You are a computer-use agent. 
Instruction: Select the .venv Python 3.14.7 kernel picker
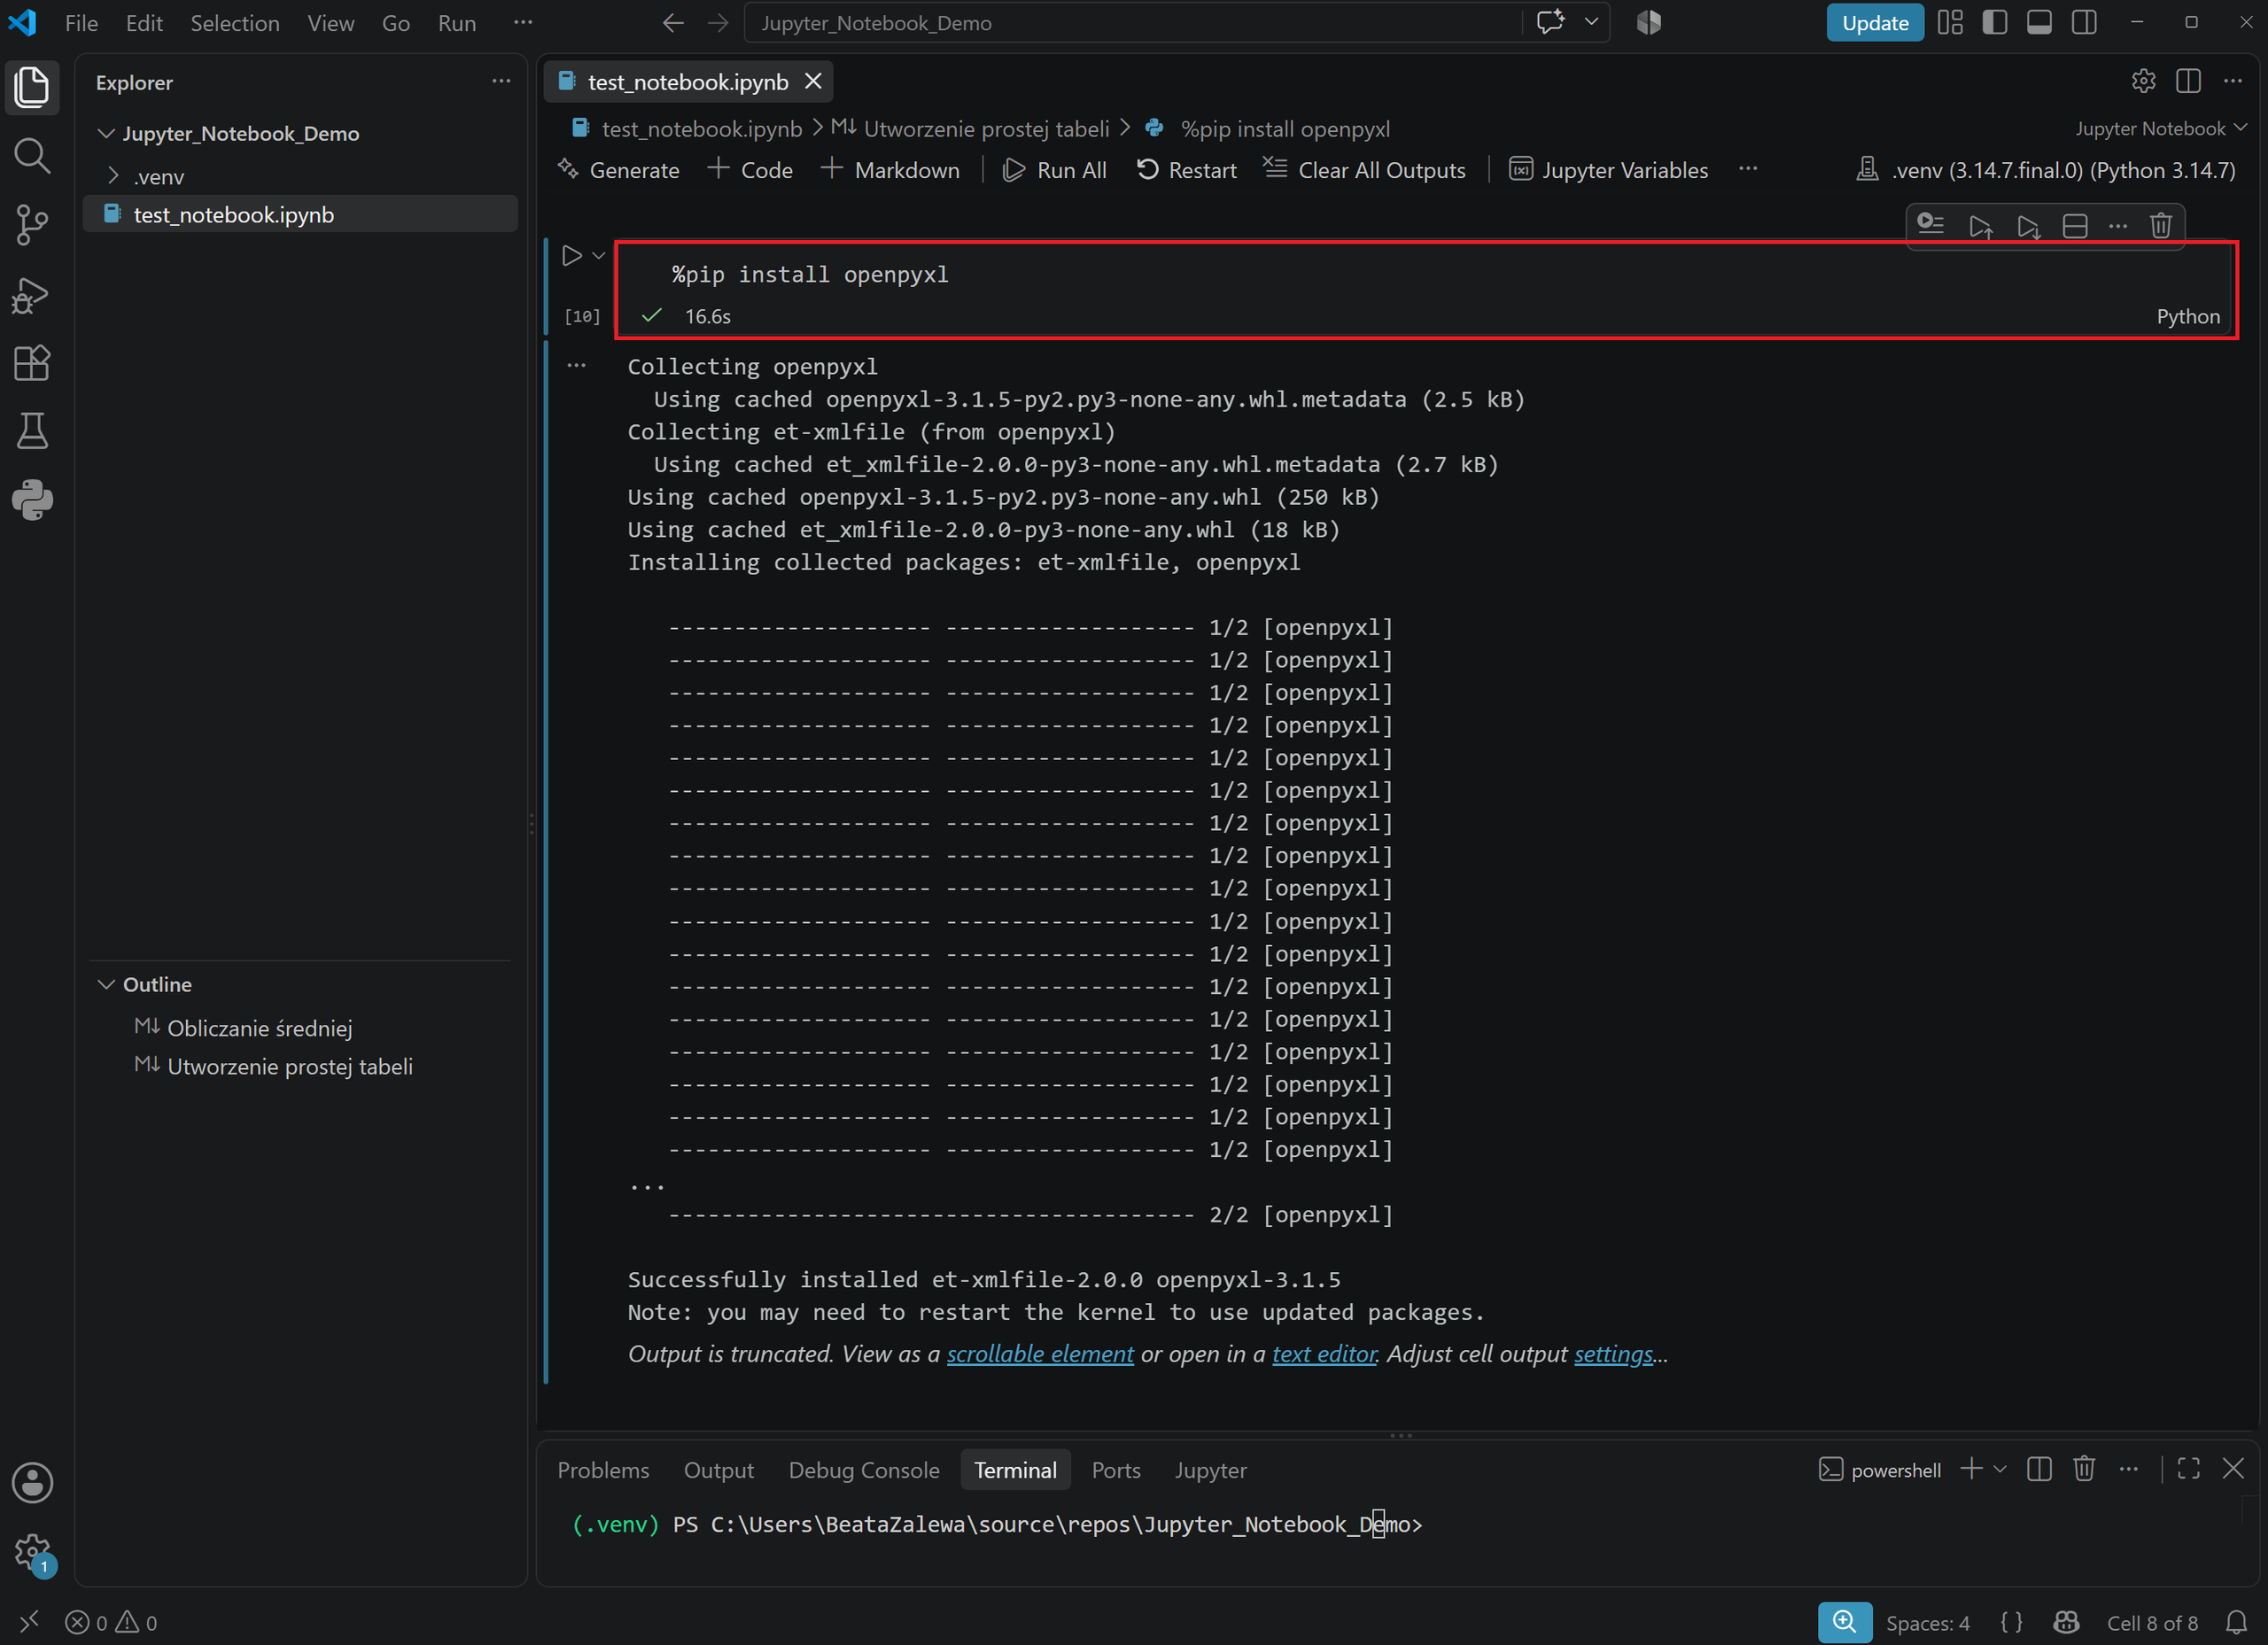(2045, 170)
